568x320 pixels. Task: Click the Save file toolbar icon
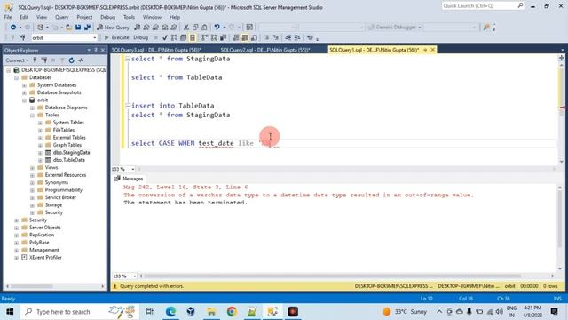[x=78, y=28]
